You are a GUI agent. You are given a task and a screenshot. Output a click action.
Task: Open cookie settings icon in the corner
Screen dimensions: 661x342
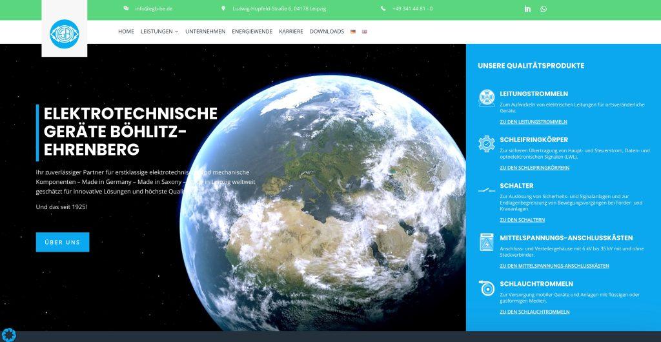[8, 334]
